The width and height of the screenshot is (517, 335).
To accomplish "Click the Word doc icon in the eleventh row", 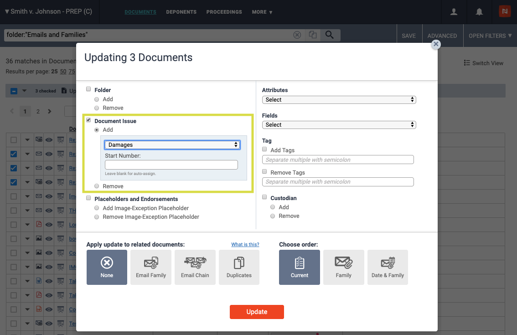I will (x=39, y=281).
